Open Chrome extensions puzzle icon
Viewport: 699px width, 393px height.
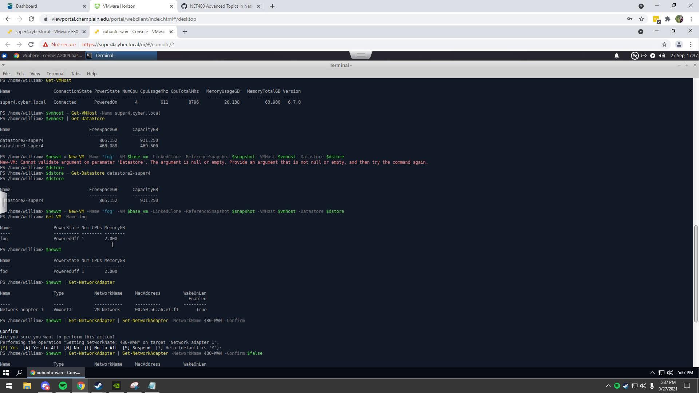pos(668,19)
